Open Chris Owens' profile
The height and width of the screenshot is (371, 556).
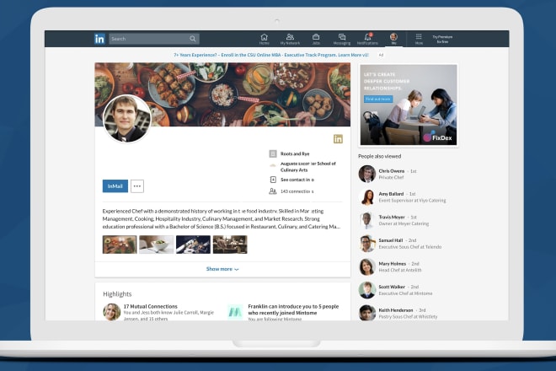tap(392, 171)
